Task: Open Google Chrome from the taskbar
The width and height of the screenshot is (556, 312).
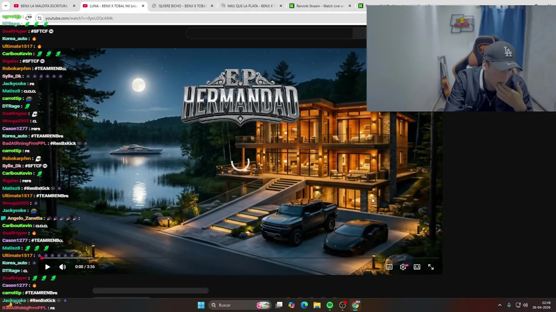Action: pos(355,305)
